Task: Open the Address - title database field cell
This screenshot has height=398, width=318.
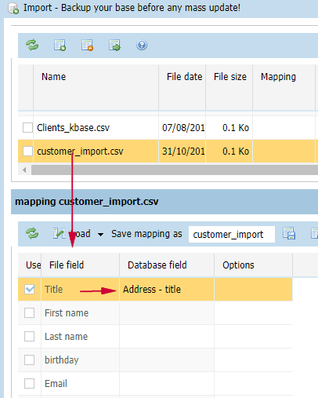Action: pyautogui.click(x=167, y=289)
